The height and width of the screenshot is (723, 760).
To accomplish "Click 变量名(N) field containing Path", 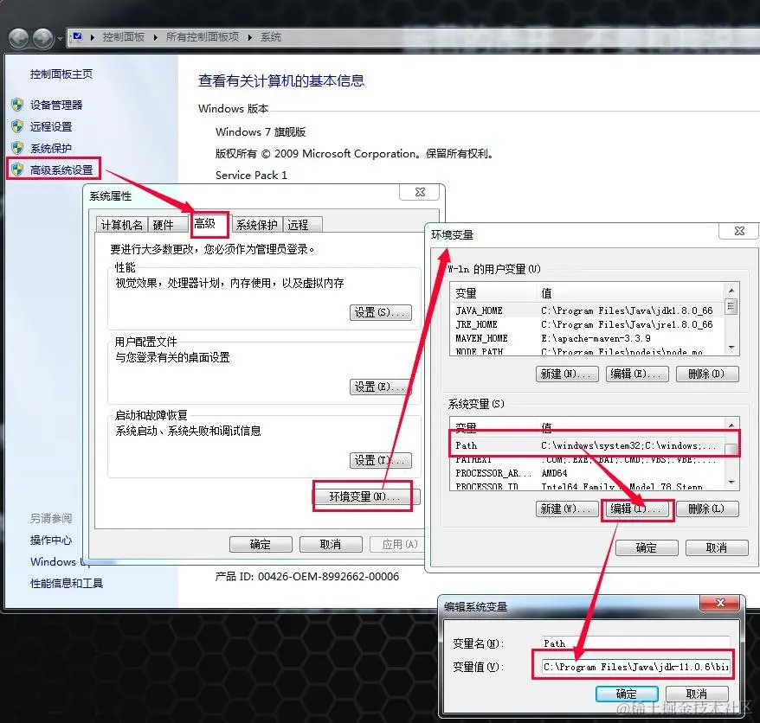I will 635,643.
